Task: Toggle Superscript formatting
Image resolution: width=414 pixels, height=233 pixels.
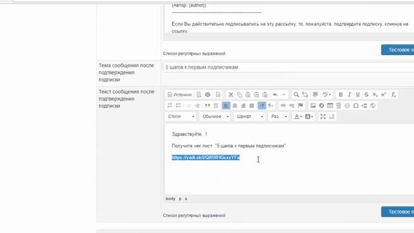Action: click(x=384, y=94)
